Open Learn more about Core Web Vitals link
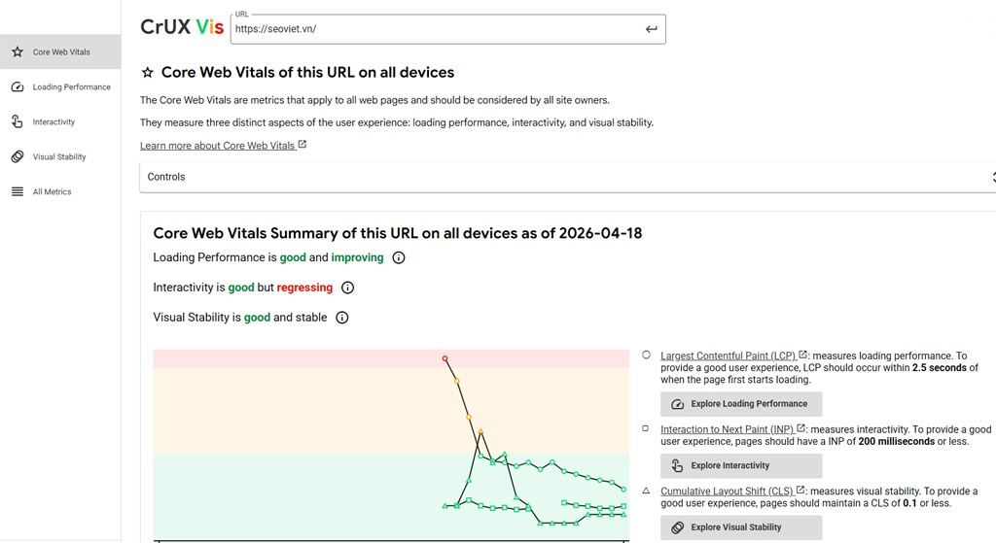Image resolution: width=996 pixels, height=543 pixels. [x=217, y=146]
